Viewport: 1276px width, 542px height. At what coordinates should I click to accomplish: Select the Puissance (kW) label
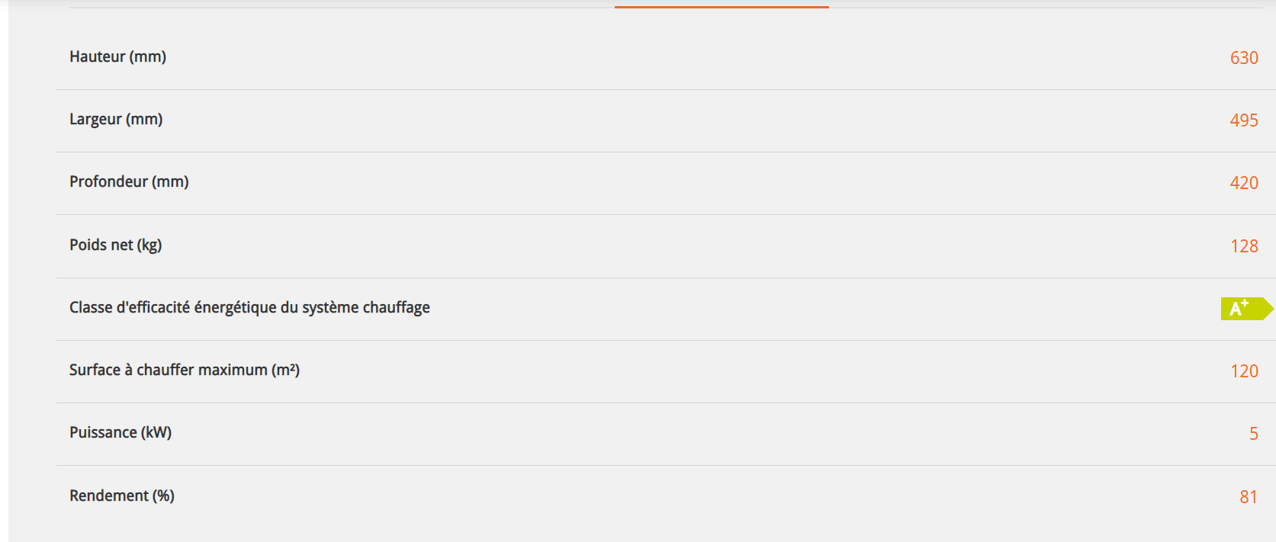(121, 433)
